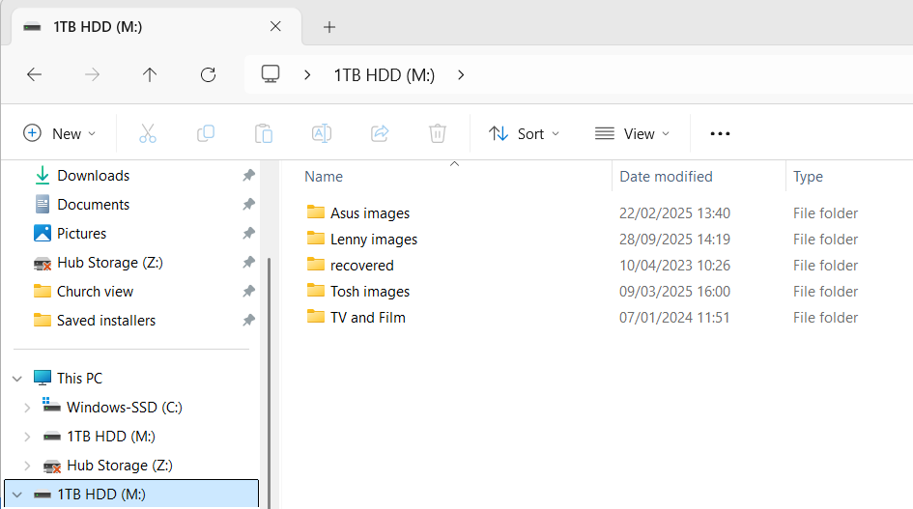Open the Sort dropdown menu
913x509 pixels.
coord(524,133)
